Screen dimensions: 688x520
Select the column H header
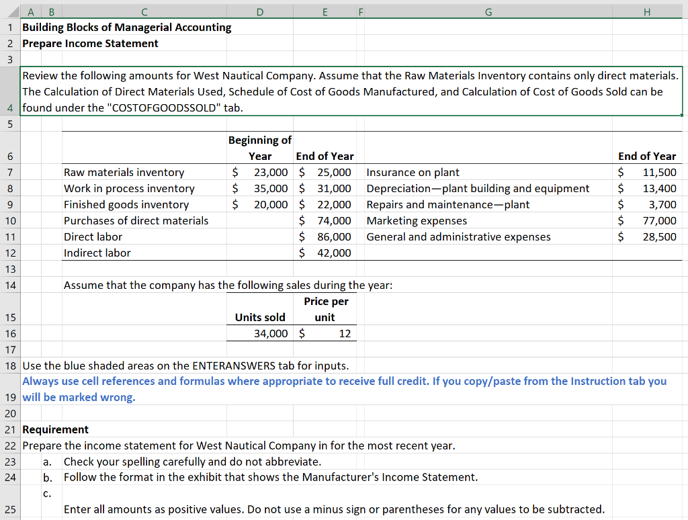click(x=647, y=11)
